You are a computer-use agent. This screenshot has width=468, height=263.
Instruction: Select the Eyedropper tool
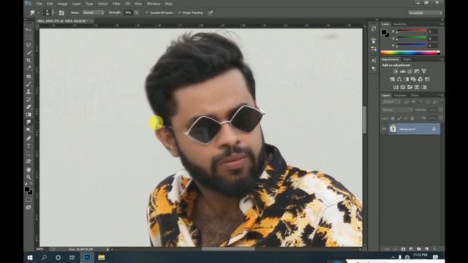pyautogui.click(x=29, y=68)
